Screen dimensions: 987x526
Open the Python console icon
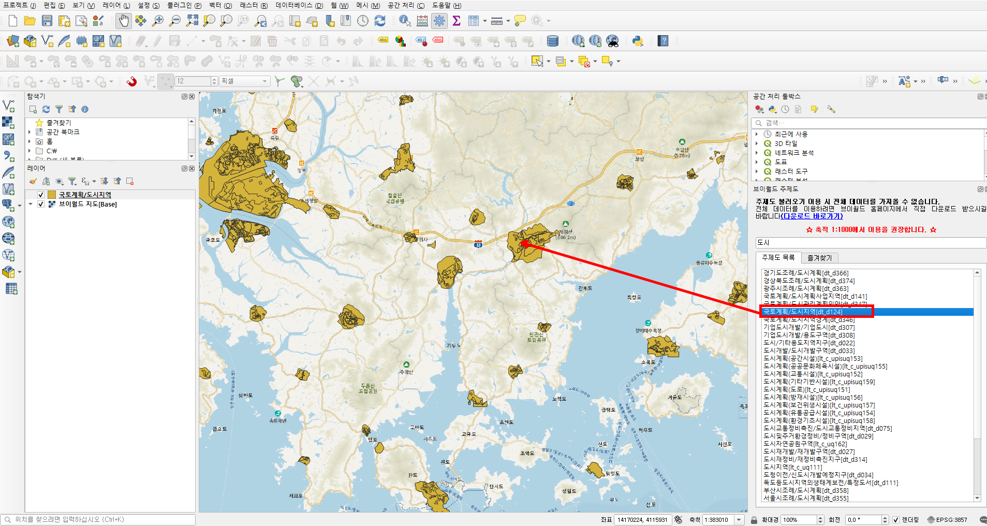click(x=638, y=41)
